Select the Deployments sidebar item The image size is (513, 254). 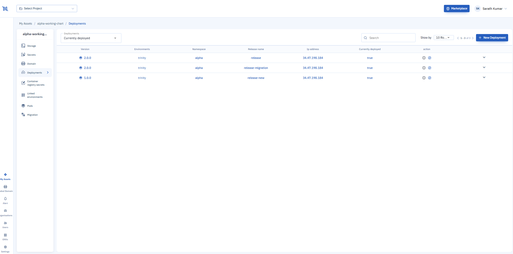(x=35, y=72)
